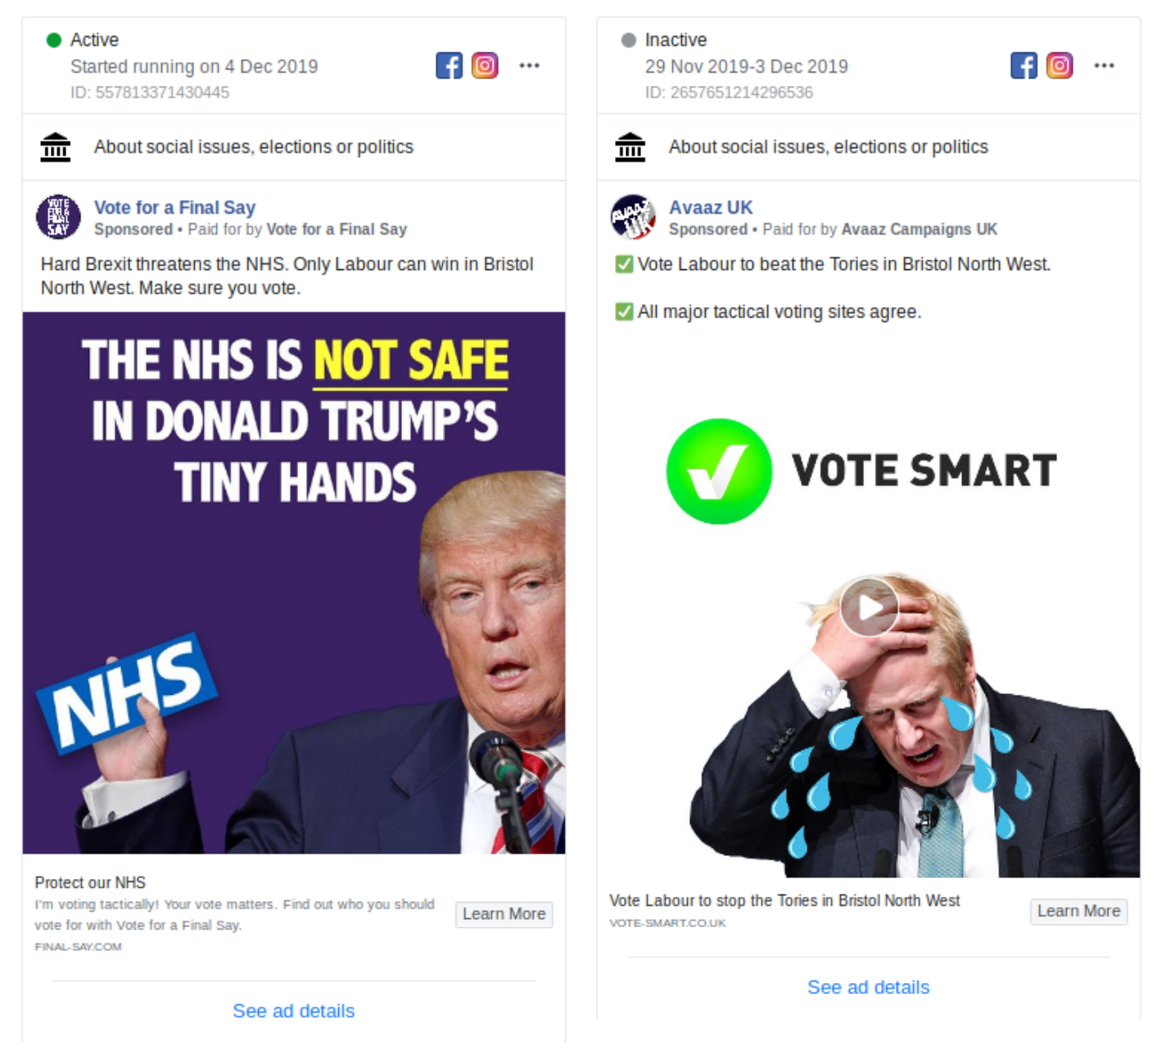Image resolution: width=1166 pixels, height=1059 pixels.
Task: Click the government building icon on the right ad
Action: coord(630,147)
